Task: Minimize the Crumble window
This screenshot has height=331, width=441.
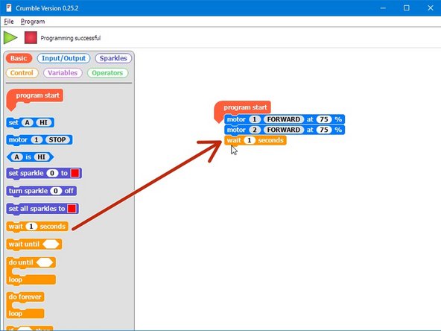Action: click(383, 8)
